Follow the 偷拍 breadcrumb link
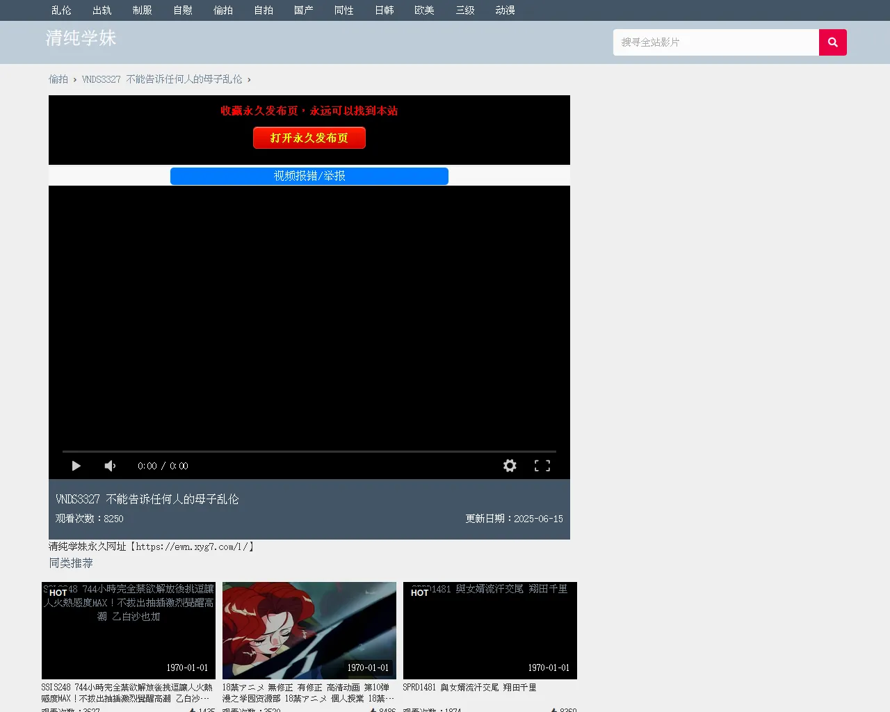Image resolution: width=890 pixels, height=712 pixels. pyautogui.click(x=58, y=79)
